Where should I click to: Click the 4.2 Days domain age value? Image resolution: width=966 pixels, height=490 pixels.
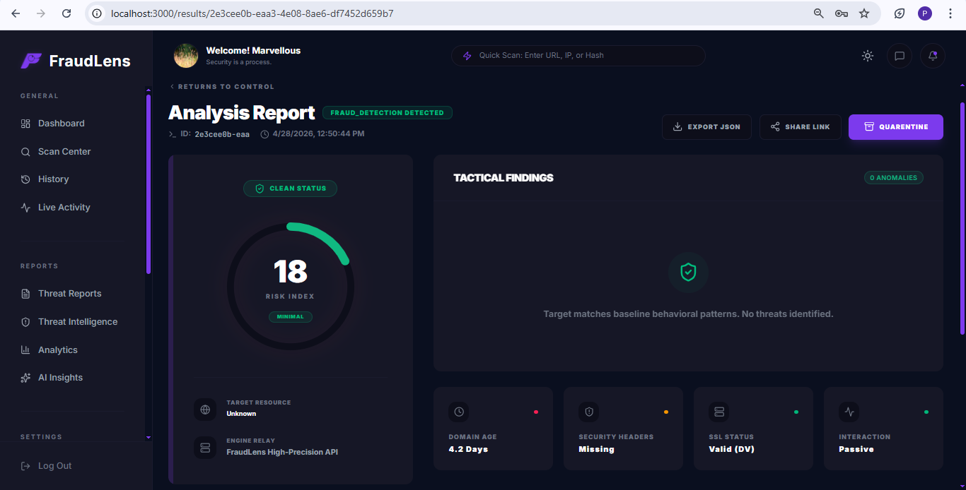click(468, 450)
